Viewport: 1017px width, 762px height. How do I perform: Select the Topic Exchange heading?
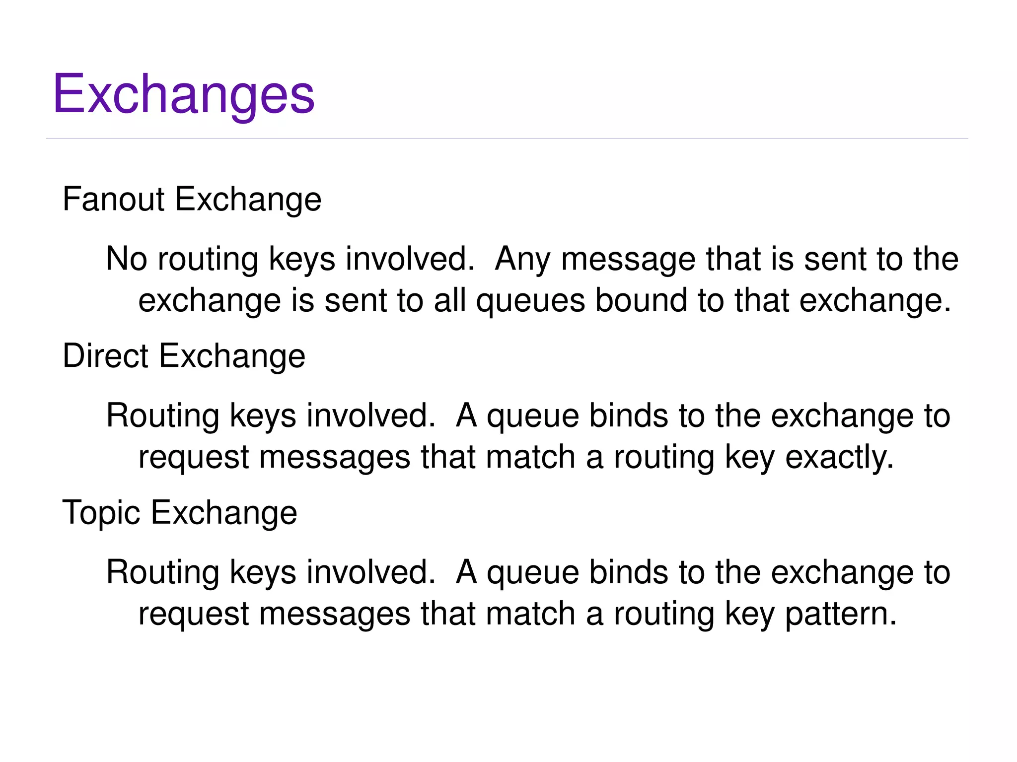pos(180,513)
